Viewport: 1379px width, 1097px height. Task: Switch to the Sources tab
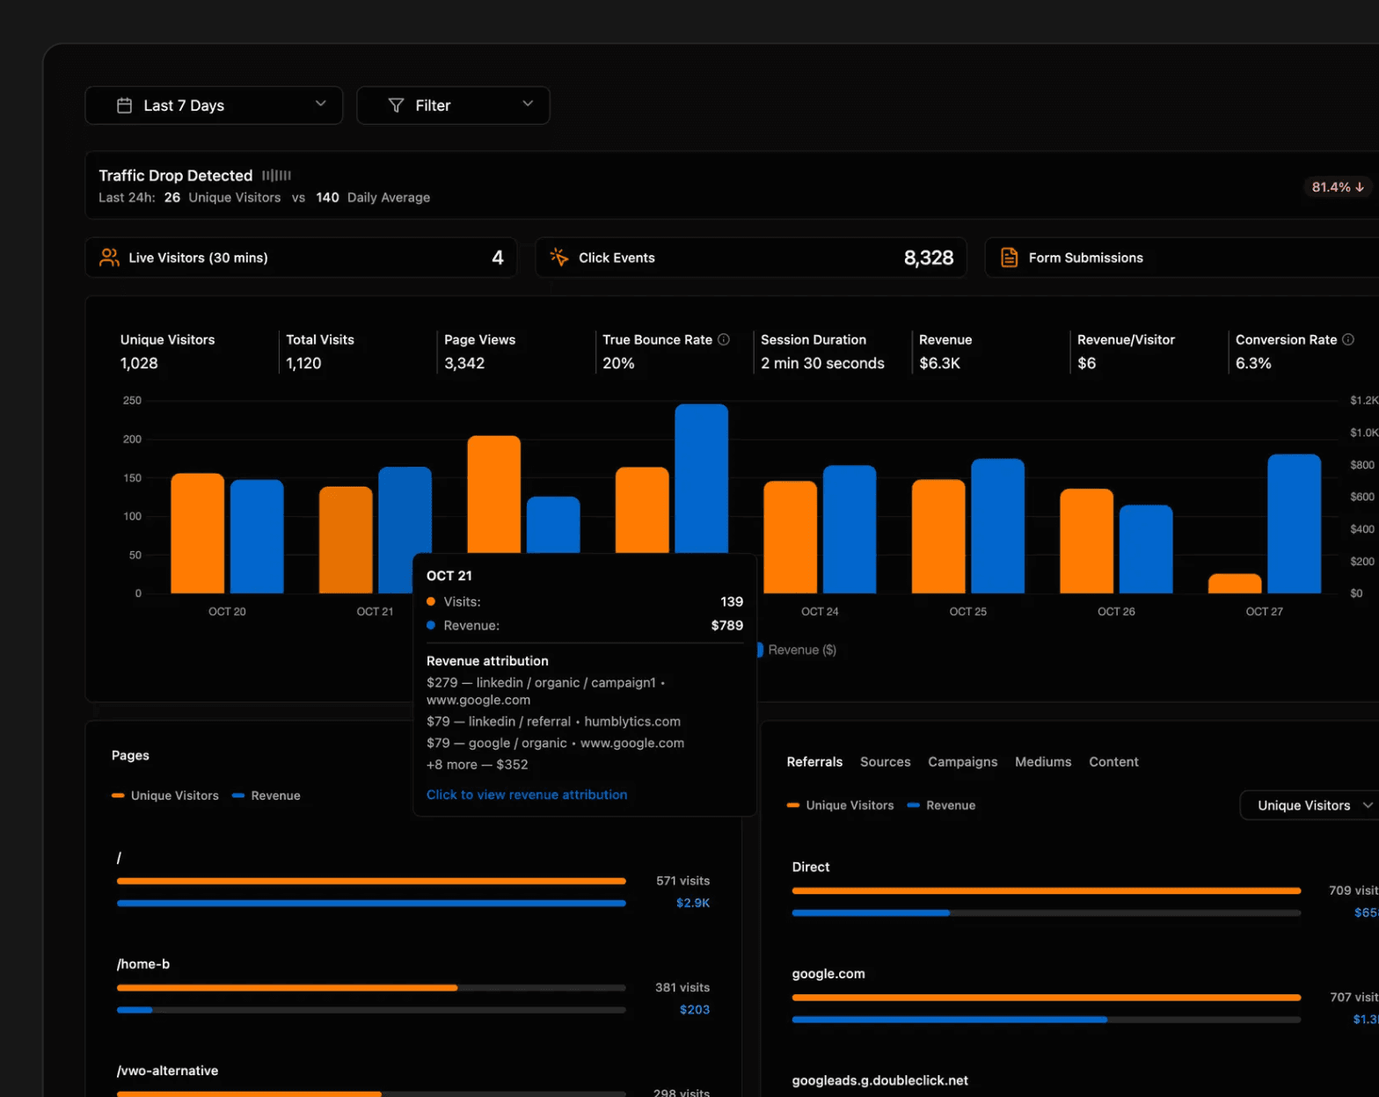(885, 762)
